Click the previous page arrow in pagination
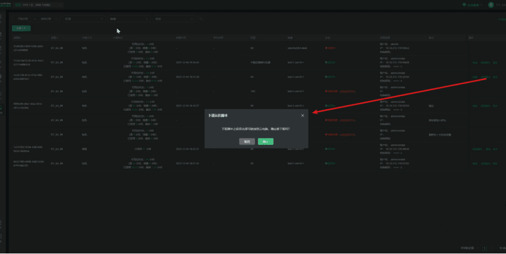The width and height of the screenshot is (506, 254). click(477, 248)
